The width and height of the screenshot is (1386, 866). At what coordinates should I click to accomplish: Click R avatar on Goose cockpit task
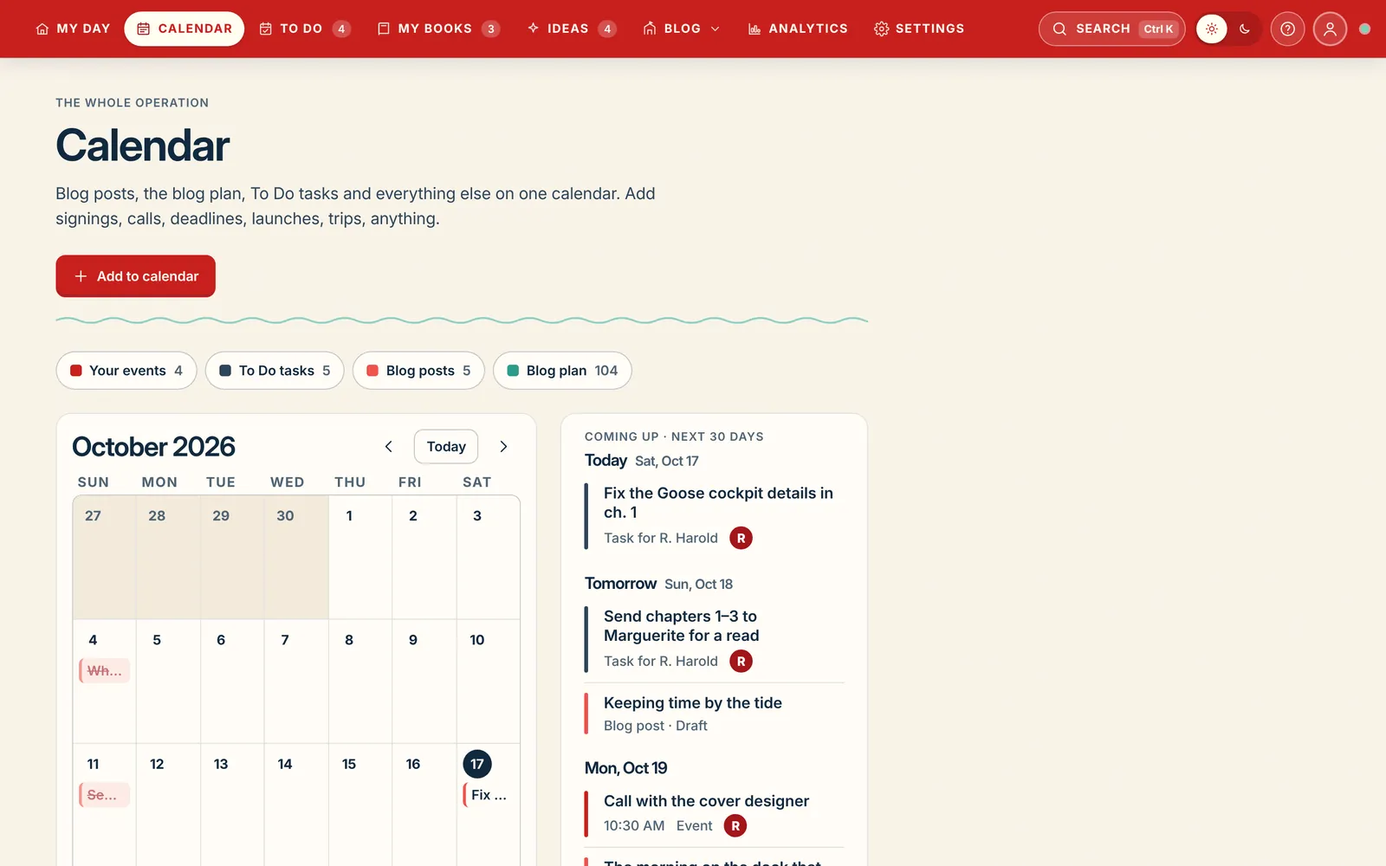tap(741, 538)
